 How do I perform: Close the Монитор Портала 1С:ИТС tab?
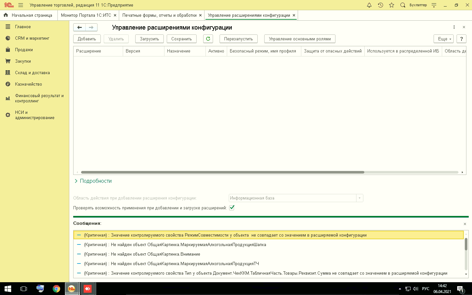pos(115,15)
